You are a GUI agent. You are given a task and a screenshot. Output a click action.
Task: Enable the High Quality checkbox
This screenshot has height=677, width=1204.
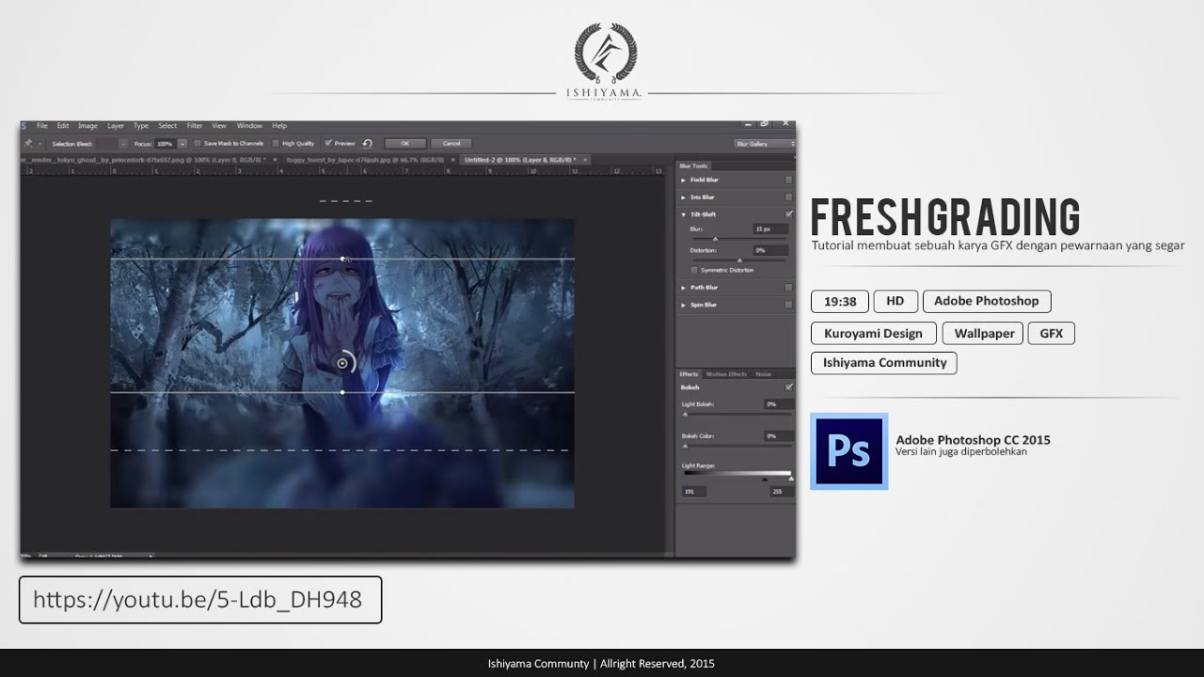(x=276, y=143)
